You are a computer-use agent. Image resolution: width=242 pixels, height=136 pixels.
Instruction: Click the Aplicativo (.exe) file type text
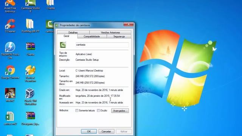(84, 54)
